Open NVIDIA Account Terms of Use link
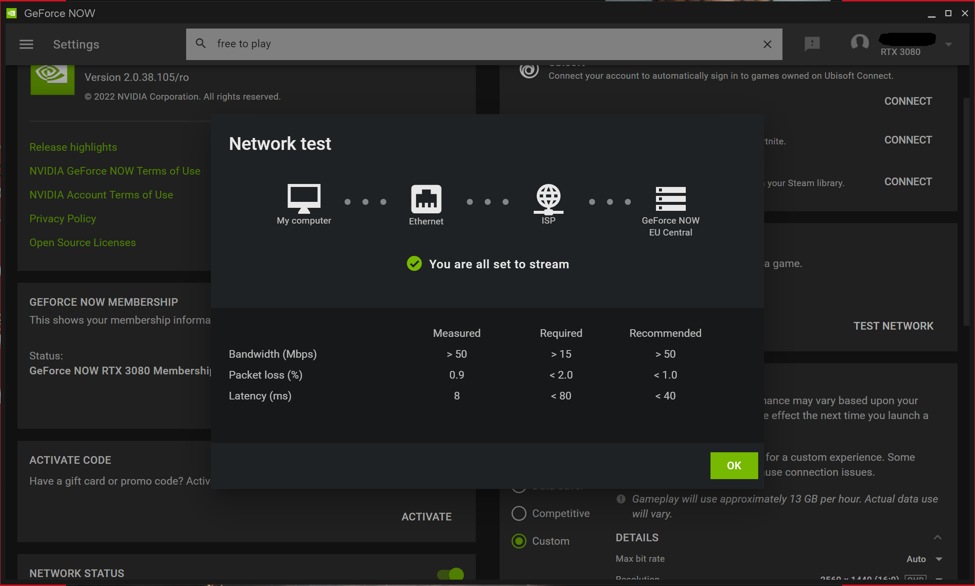This screenshot has width=975, height=586. pyautogui.click(x=101, y=195)
